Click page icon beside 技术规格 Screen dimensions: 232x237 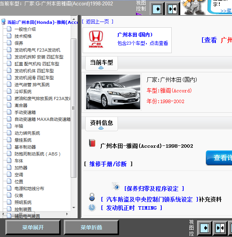point(9,36)
